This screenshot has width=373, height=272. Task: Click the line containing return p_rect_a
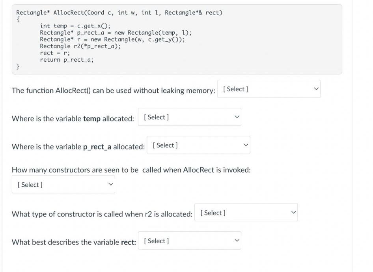pyautogui.click(x=66, y=59)
